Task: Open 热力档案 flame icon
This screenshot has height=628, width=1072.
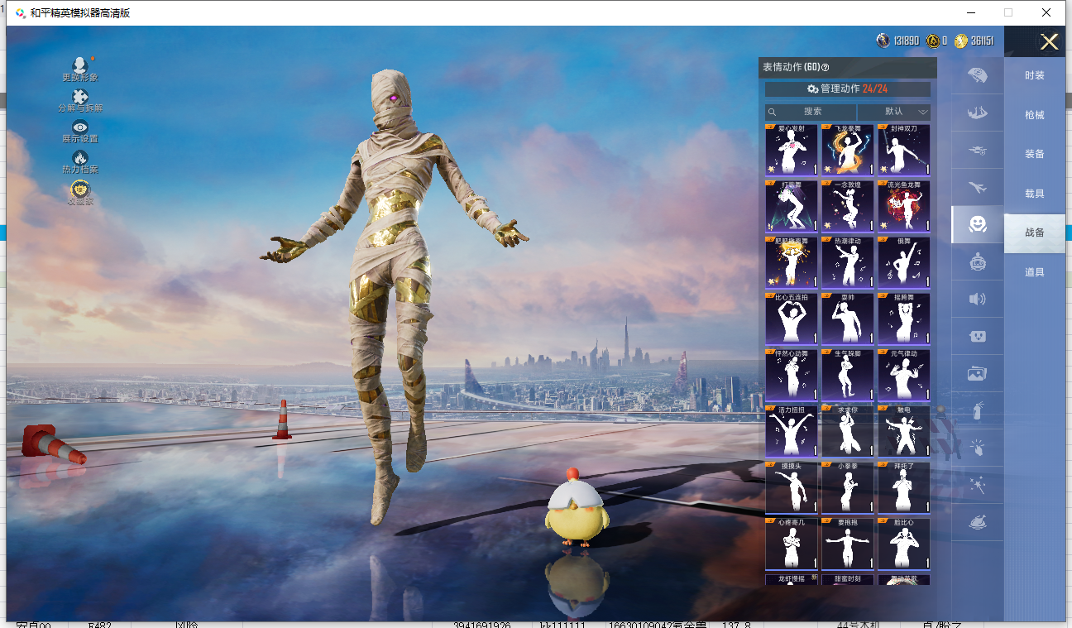Action: (80, 157)
